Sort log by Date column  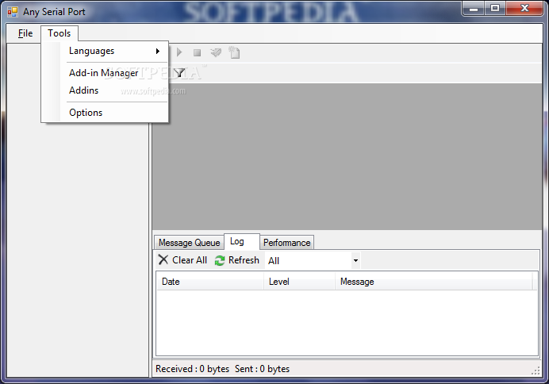[209, 282]
